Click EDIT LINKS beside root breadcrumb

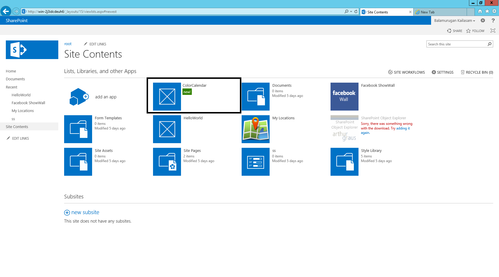[x=95, y=44]
